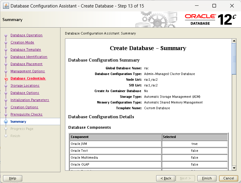Click the 'Database Components' heading
This screenshot has width=241, height=183.
(90, 127)
